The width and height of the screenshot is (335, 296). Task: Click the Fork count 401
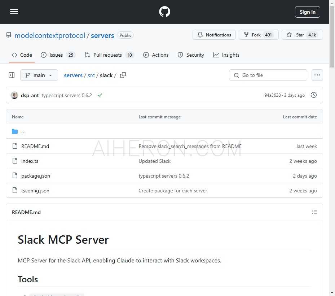pos(268,35)
